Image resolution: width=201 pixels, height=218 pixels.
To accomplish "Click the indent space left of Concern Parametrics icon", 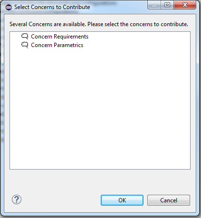I will (x=15, y=45).
